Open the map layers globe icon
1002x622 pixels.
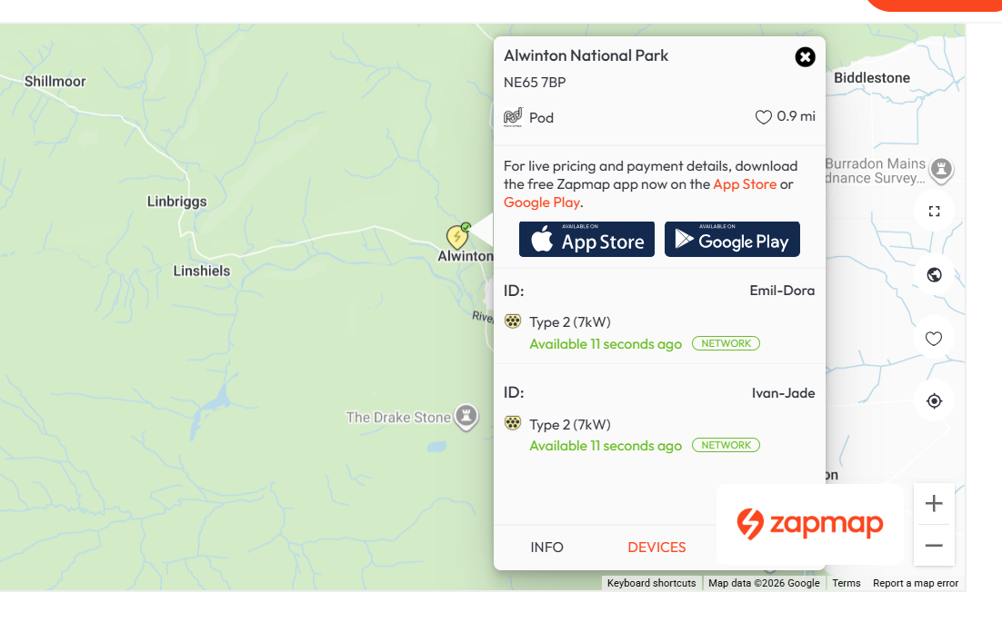click(x=934, y=274)
